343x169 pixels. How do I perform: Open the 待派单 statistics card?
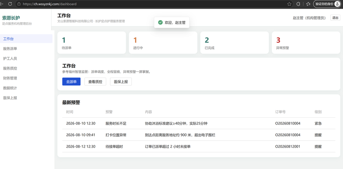91,43
